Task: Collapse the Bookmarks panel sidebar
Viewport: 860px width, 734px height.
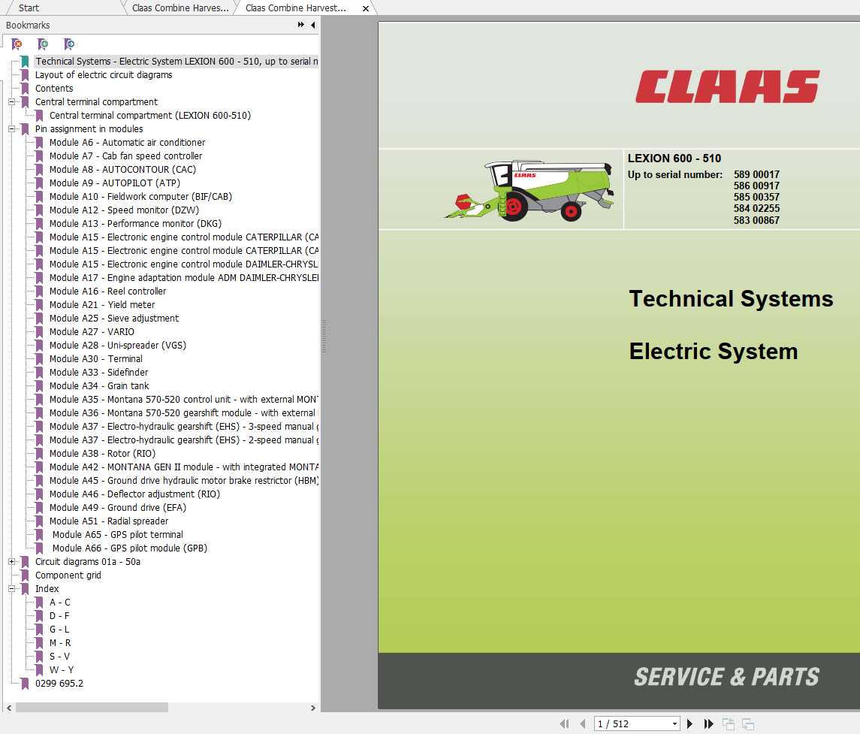Action: (x=313, y=25)
